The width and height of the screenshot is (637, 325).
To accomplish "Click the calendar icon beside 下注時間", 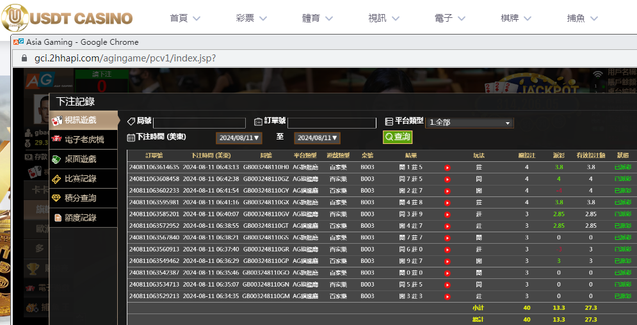I will point(131,138).
